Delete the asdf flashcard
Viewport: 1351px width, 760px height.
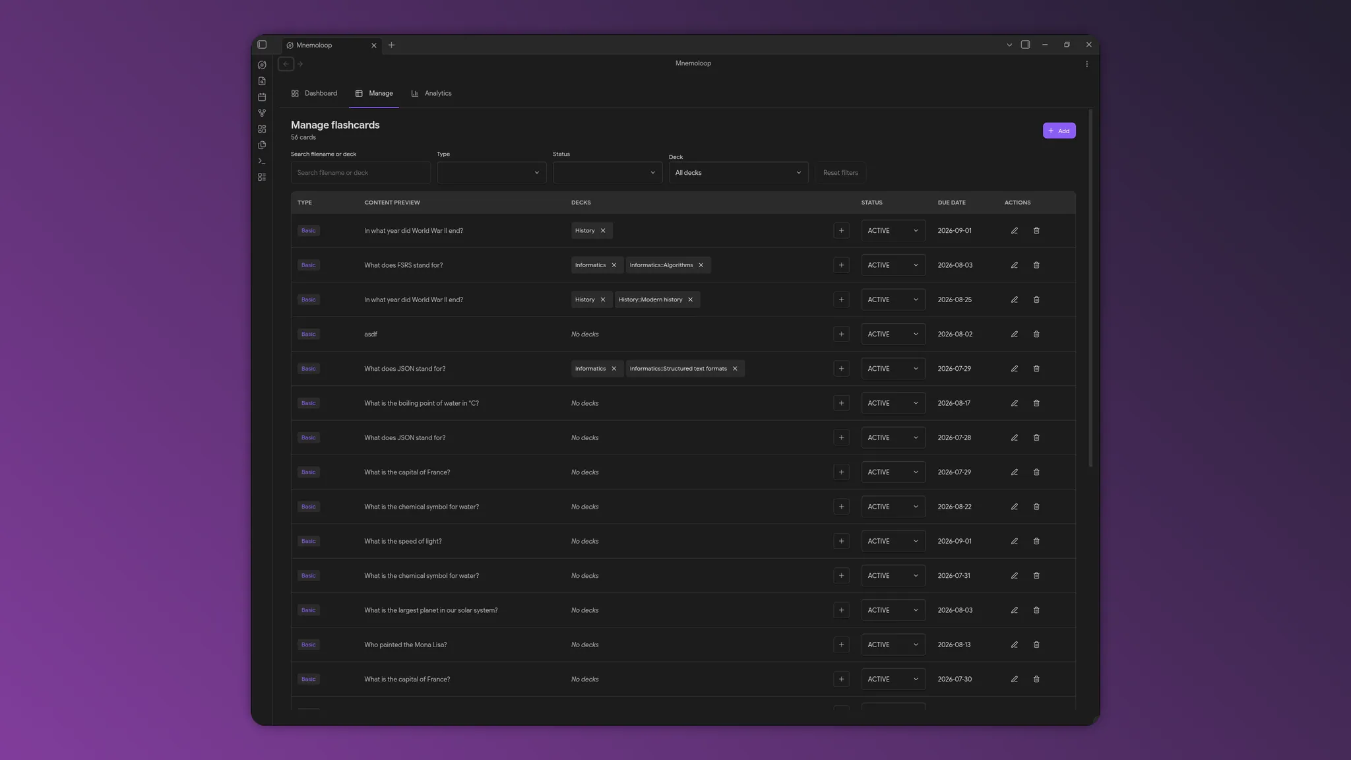(x=1036, y=334)
